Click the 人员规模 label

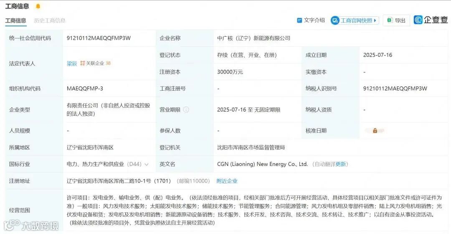point(20,131)
